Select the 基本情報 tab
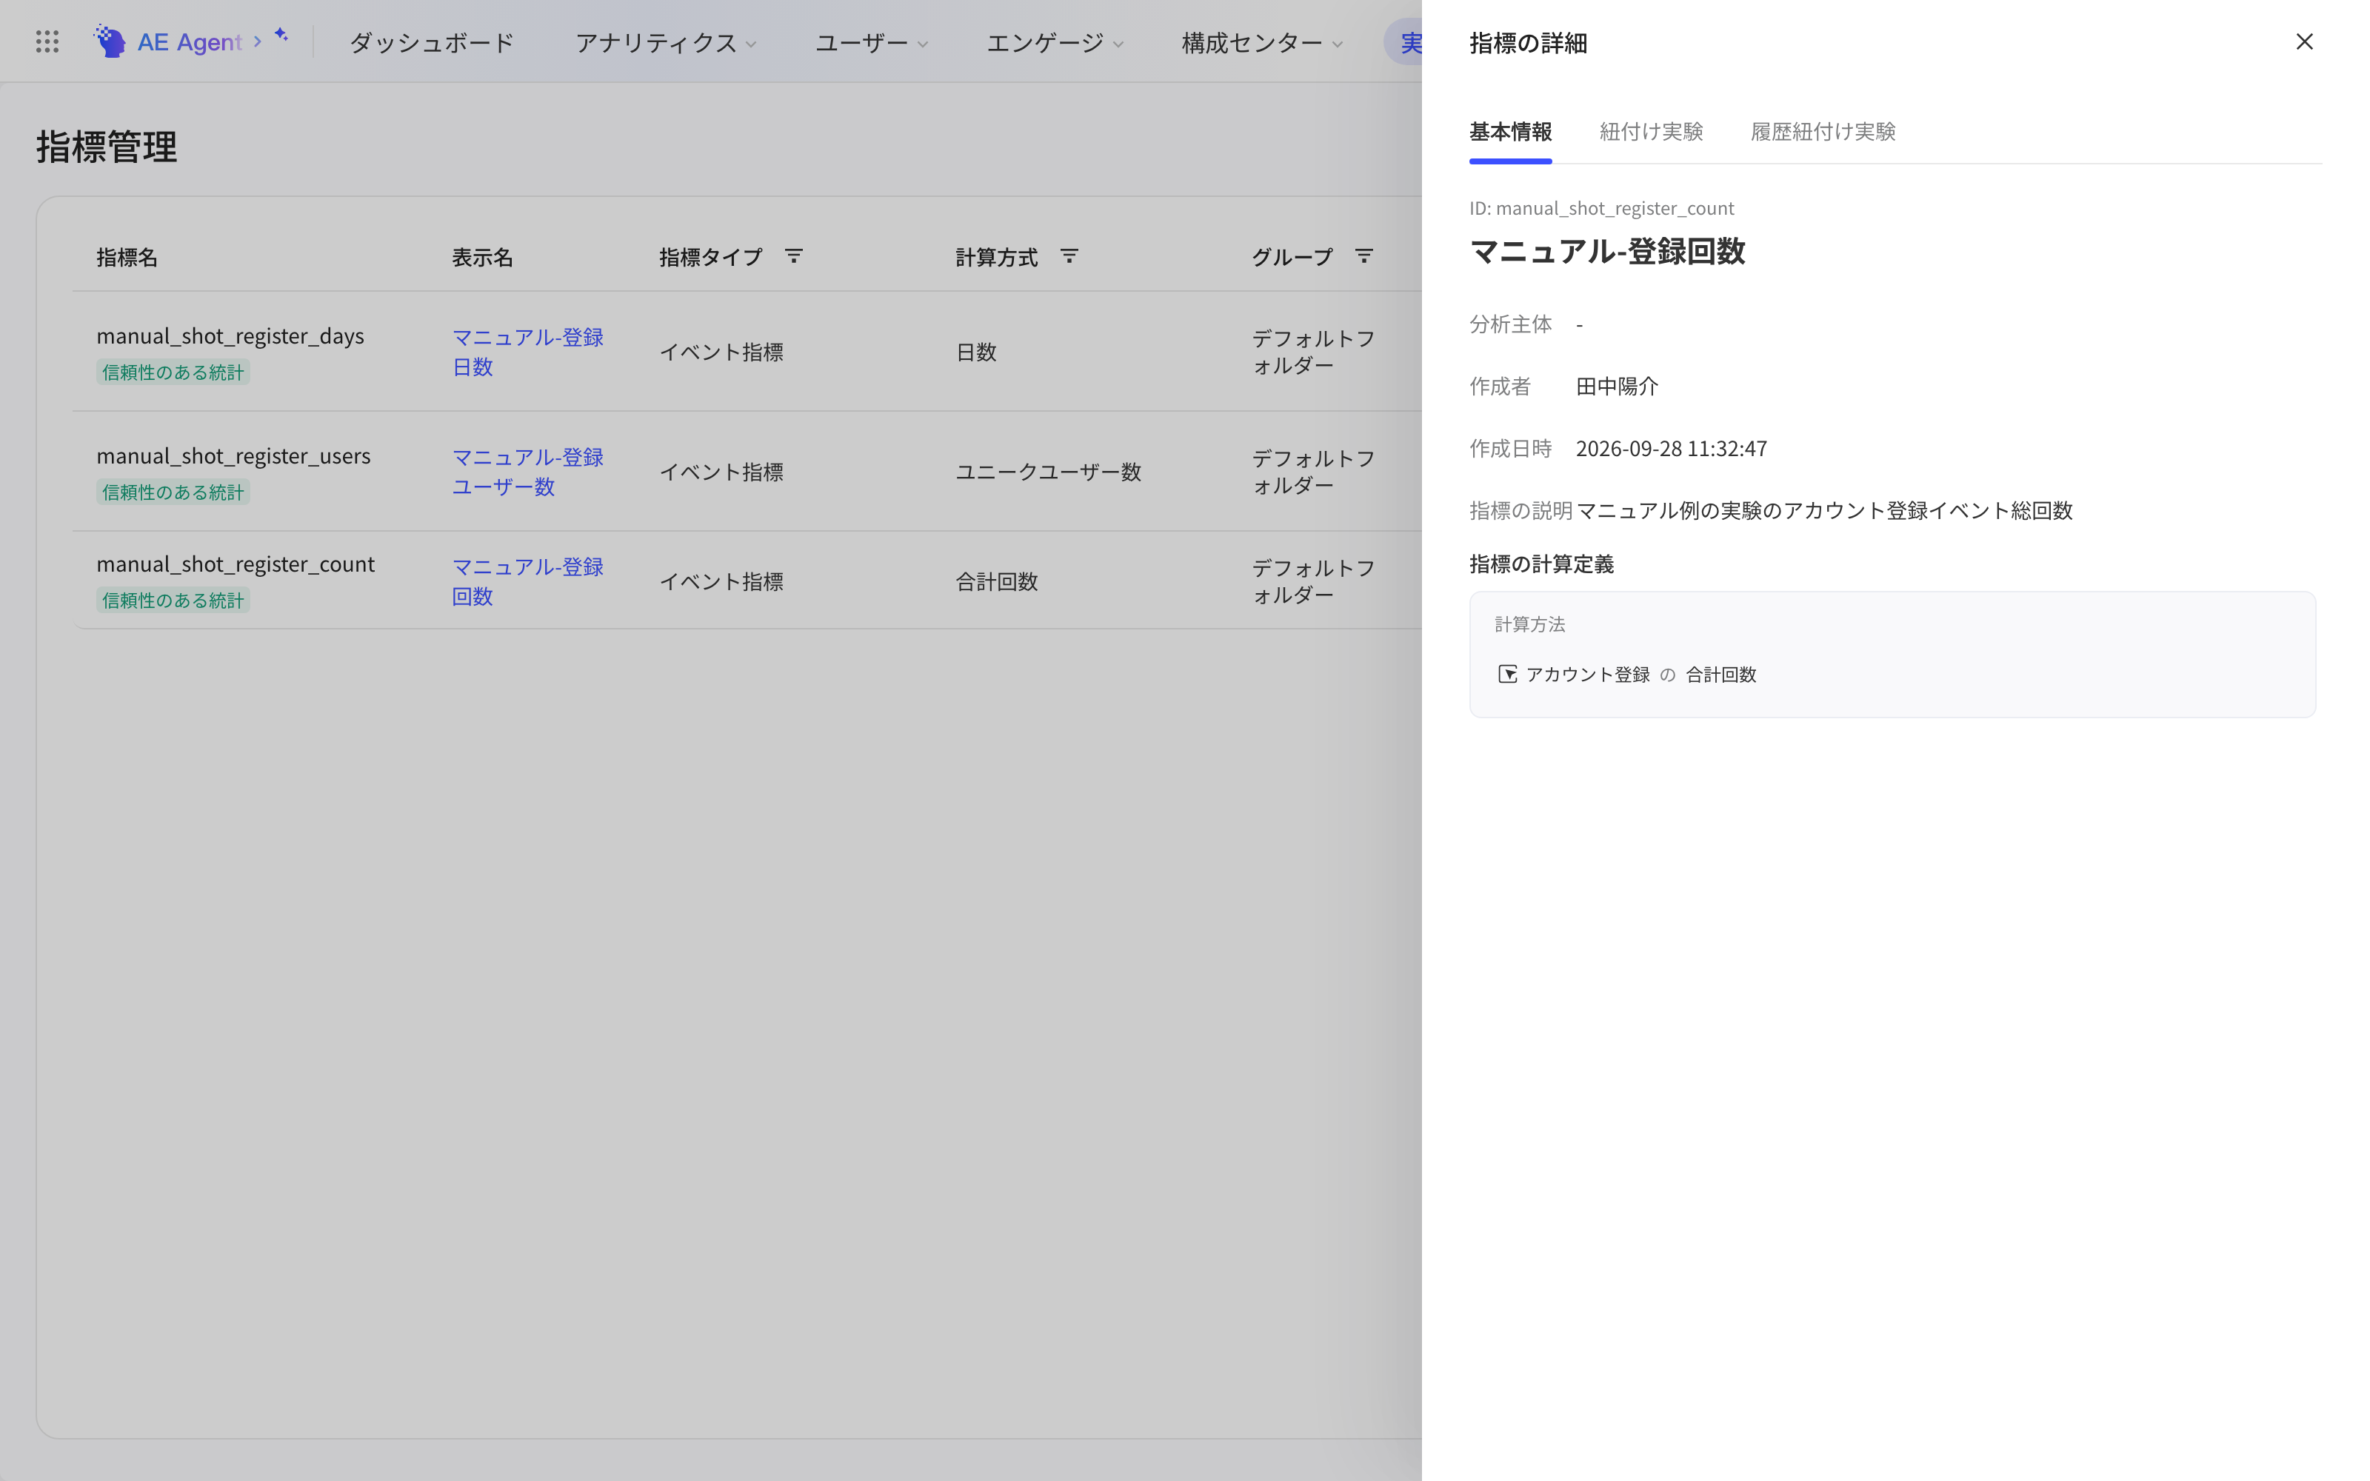This screenshot has height=1481, width=2370. pyautogui.click(x=1510, y=131)
